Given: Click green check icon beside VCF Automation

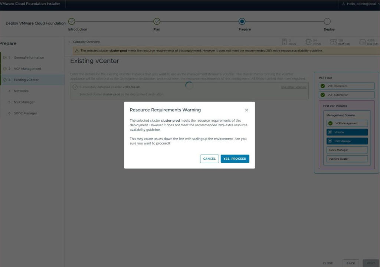Looking at the screenshot, I should pos(322,95).
